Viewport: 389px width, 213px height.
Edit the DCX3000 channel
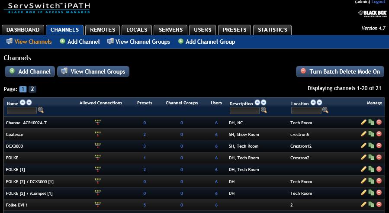tap(363, 145)
